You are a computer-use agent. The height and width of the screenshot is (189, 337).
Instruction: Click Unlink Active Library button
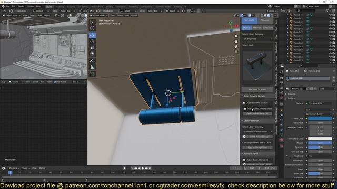tap(259, 136)
